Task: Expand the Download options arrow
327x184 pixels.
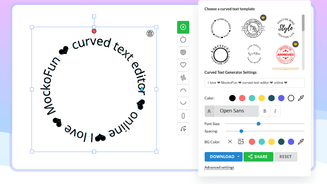Action: [239, 157]
